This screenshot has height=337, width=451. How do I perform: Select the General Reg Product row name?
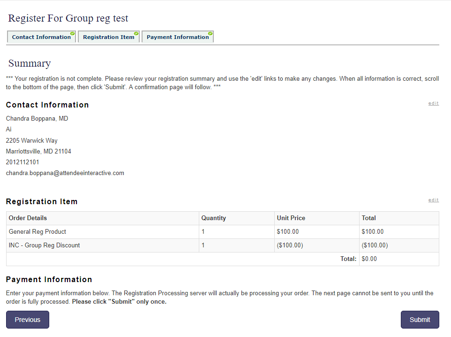point(38,232)
